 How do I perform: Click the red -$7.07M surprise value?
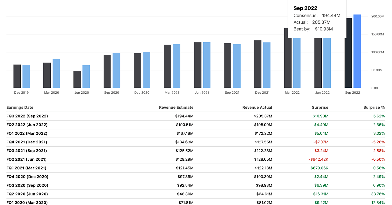[x=320, y=142]
